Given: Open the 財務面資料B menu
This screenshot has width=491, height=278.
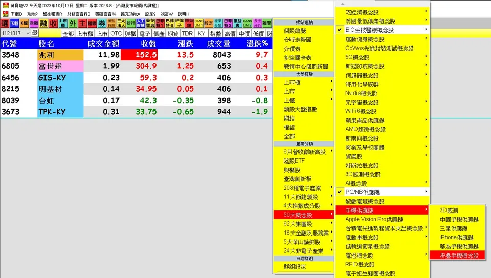Looking at the screenshot, I should pos(79,14).
